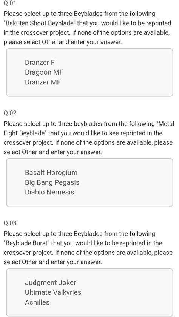Select the Dranzer MF option
179x317 pixels.
(43, 82)
